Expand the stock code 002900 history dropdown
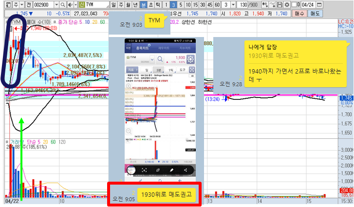This screenshot has height=207, width=354. (56, 4)
